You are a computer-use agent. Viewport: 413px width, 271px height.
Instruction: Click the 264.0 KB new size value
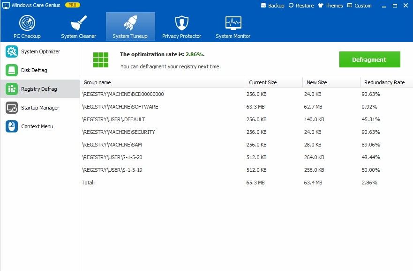pos(314,157)
